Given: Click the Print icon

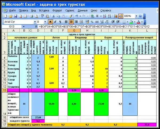Looking at the screenshot, I should point(31,16).
